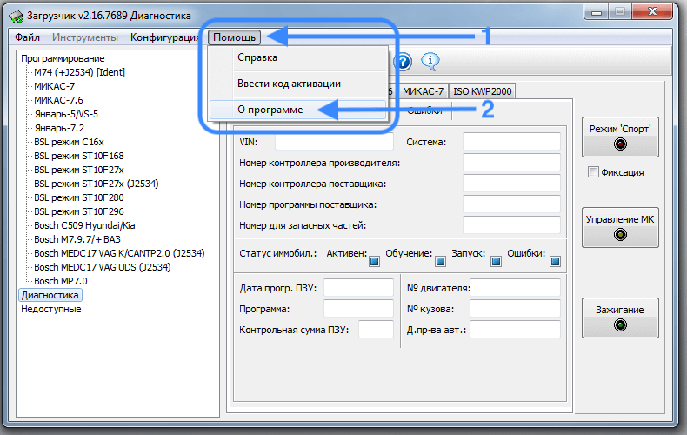Switch to the ISO KWP2000 tab
The image size is (687, 435).
[x=482, y=91]
